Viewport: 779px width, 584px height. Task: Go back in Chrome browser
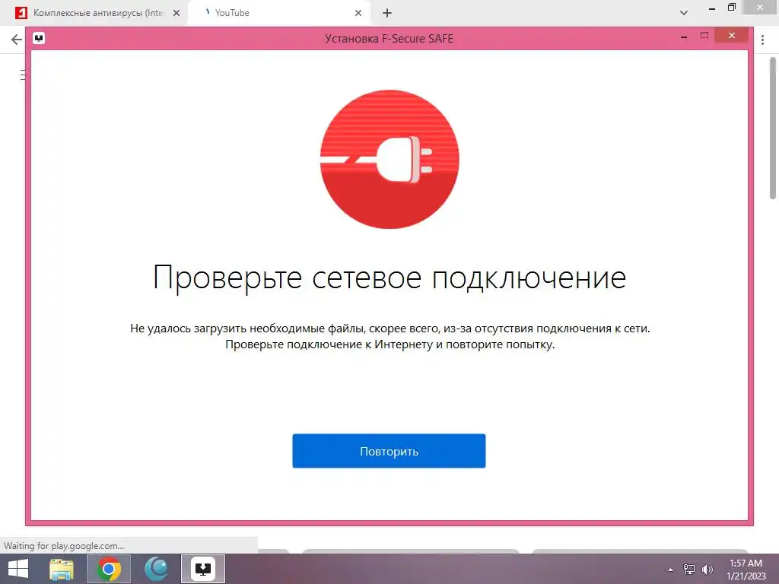[x=17, y=40]
